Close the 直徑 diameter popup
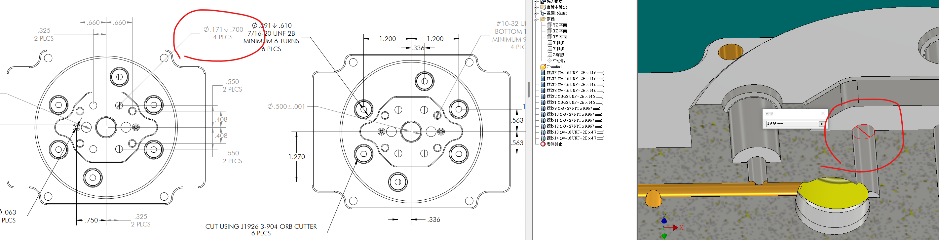 823,113
